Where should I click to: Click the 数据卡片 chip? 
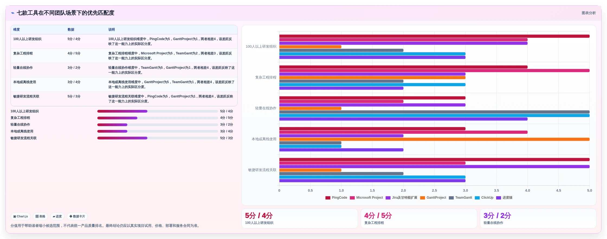tap(77, 217)
